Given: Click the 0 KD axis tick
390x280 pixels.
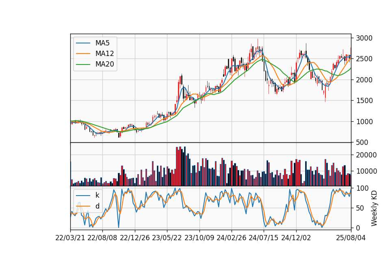Looking at the screenshot, I should (358, 228).
